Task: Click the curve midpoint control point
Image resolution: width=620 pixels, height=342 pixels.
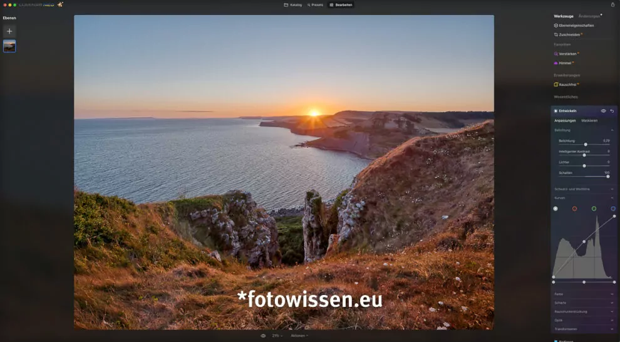Action: [584, 242]
